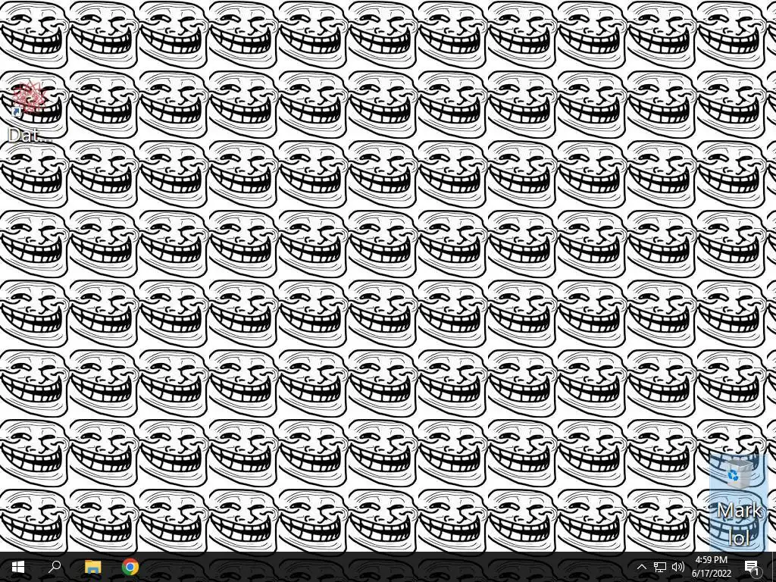Open Google Chrome from taskbar
This screenshot has width=776, height=582.
[130, 567]
